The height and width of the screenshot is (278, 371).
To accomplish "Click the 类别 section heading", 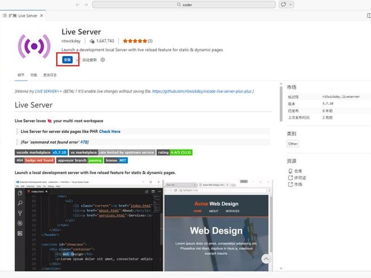I will [292, 133].
